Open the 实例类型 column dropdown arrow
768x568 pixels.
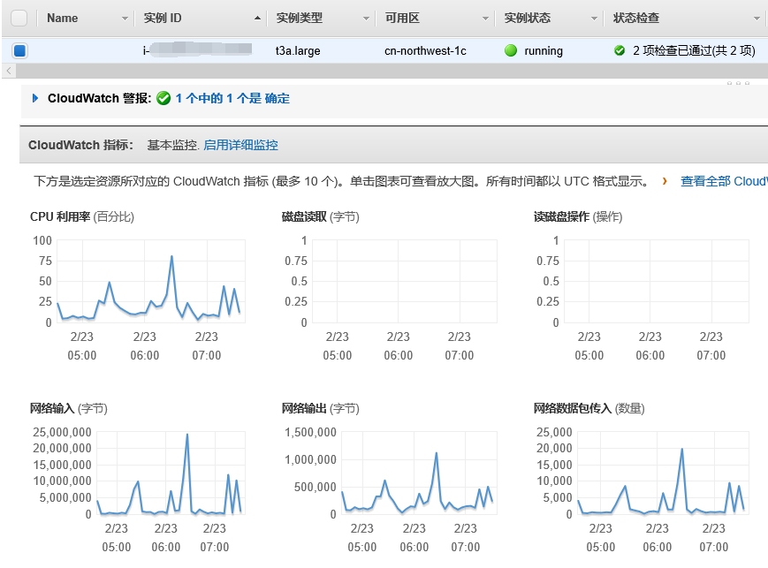tap(366, 19)
